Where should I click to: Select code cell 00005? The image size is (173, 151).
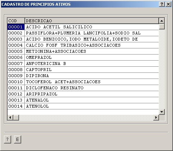pos(16,51)
